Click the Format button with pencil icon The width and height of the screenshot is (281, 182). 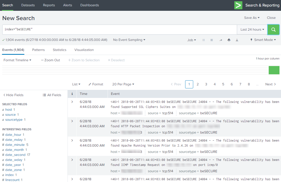(96, 84)
